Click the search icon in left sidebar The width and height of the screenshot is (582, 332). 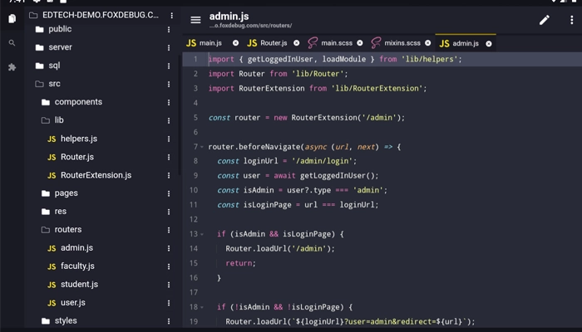12,43
